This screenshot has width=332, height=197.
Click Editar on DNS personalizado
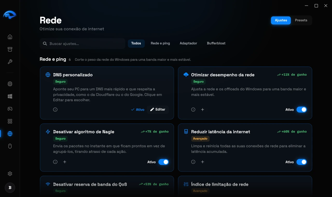click(158, 109)
